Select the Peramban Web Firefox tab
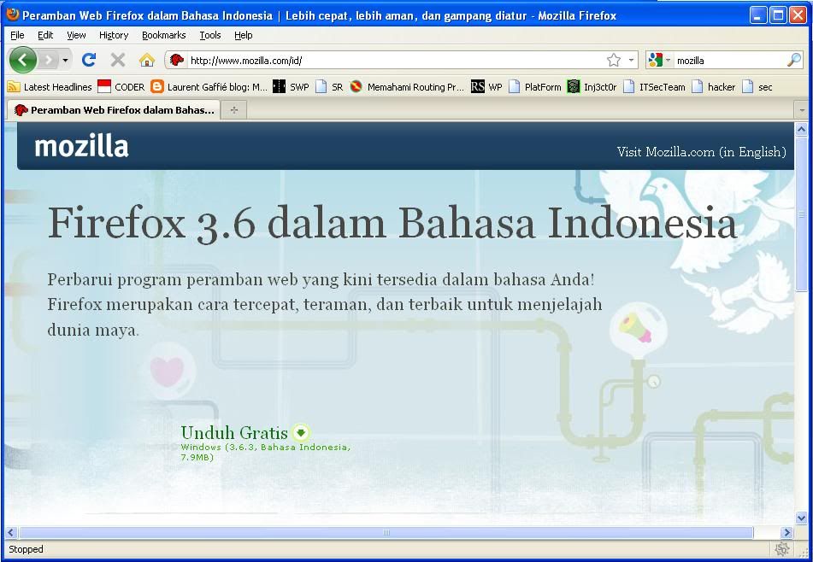813x562 pixels. tap(114, 110)
